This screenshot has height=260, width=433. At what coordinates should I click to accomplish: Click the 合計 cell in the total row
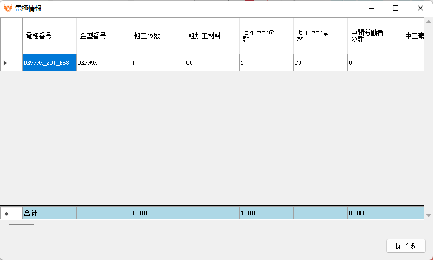(x=49, y=214)
